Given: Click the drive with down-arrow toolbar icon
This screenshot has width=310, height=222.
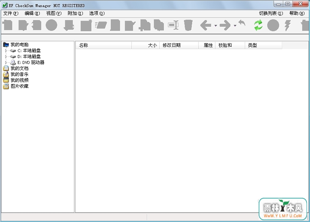Looking at the screenshot, I should tap(69, 25).
